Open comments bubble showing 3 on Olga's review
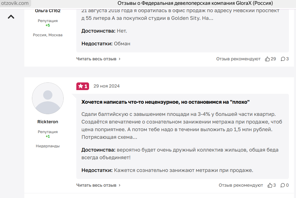Screen dimensions: 296x198 pos(285,59)
